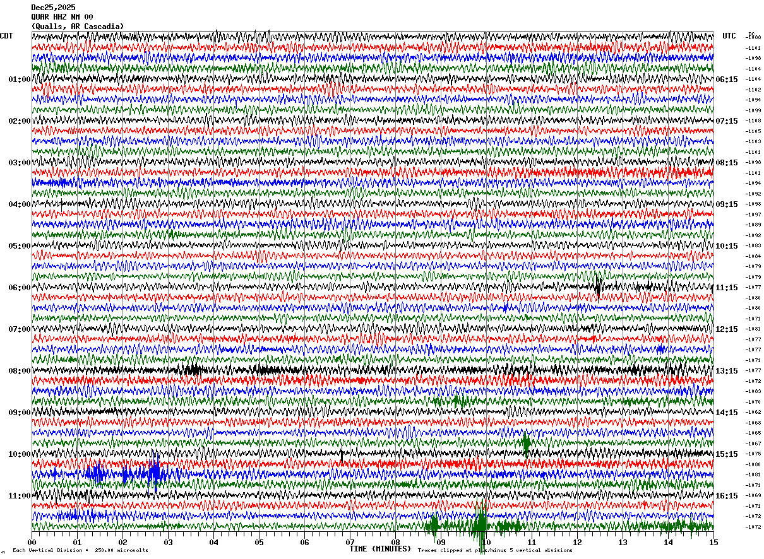Image resolution: width=764 pixels, height=559 pixels.
Task: Click the 06:15 UTC time label
Action: (x=727, y=79)
